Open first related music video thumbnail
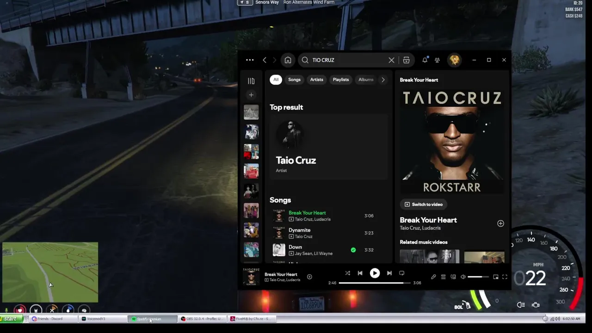This screenshot has height=333, width=592. 430,256
